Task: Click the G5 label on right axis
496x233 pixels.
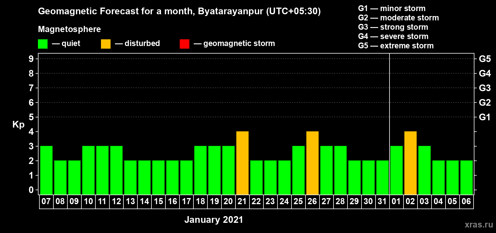Action: click(x=485, y=59)
